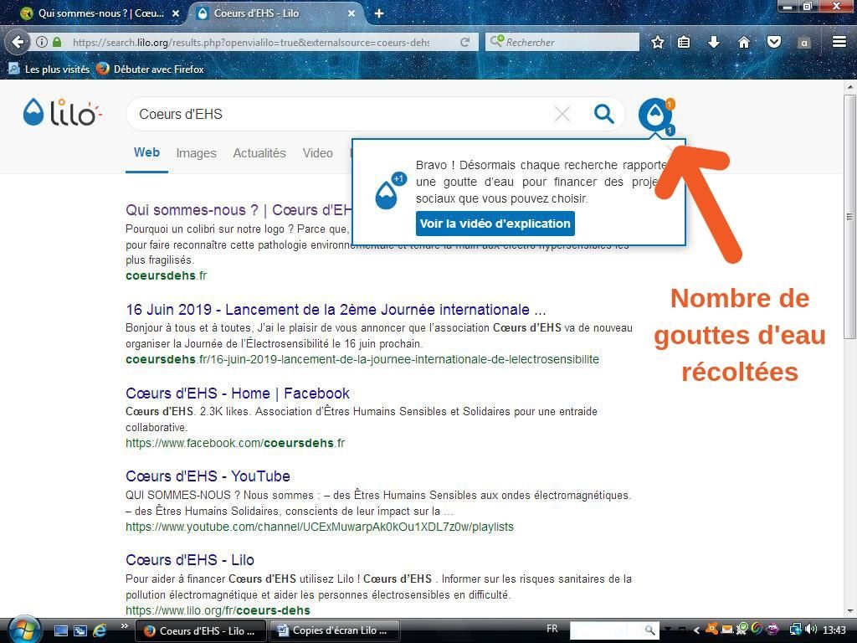Open a new tab with the plus button

pos(379,13)
